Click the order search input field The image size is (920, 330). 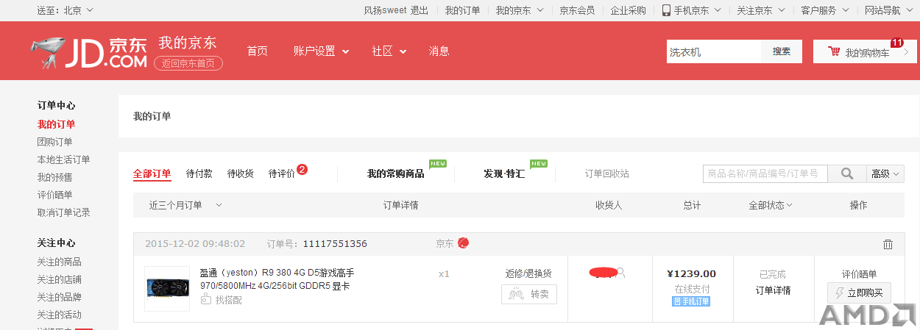click(765, 173)
